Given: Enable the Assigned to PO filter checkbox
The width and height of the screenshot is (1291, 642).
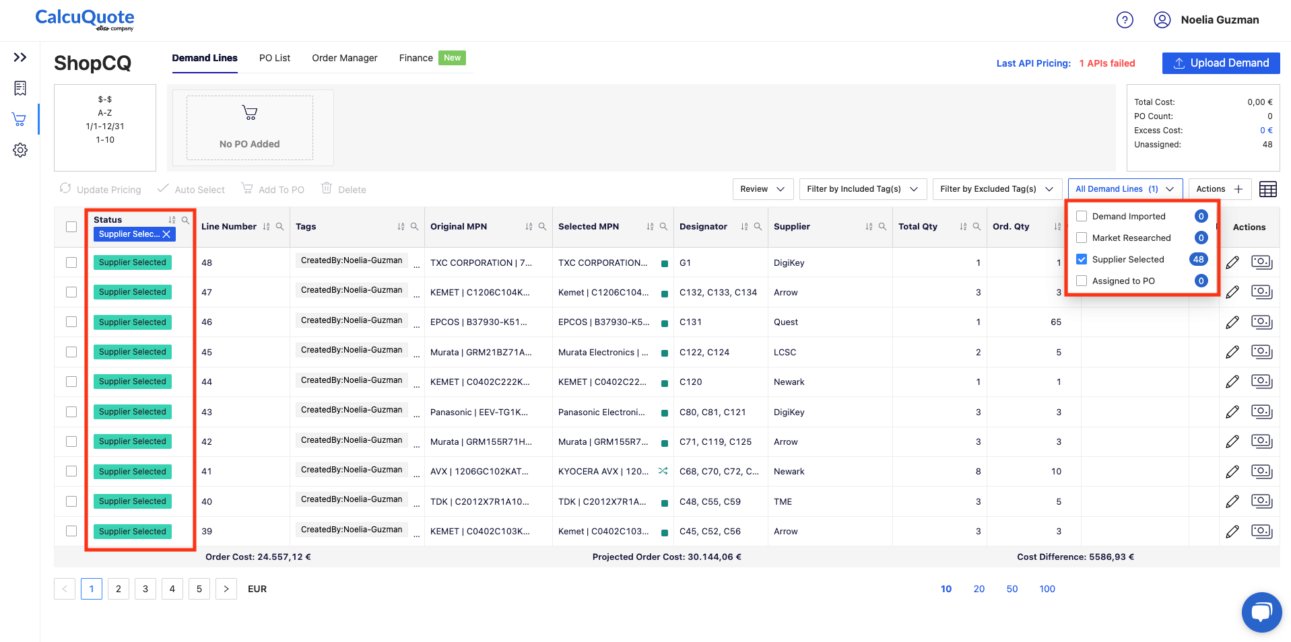Looking at the screenshot, I should tap(1082, 281).
